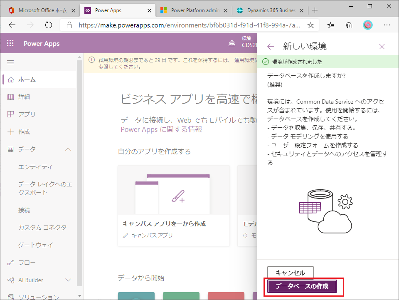Click the browser back arrow
Screen dimensions: 399x300
12,25
